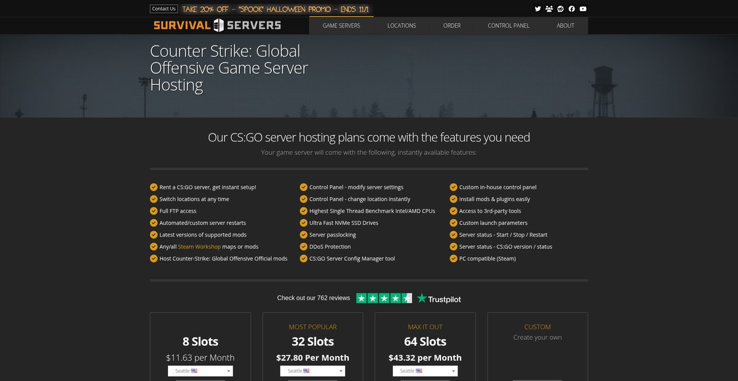Image resolution: width=738 pixels, height=381 pixels.
Task: Click 'Install mods & plugins easily' feature
Action: [494, 199]
